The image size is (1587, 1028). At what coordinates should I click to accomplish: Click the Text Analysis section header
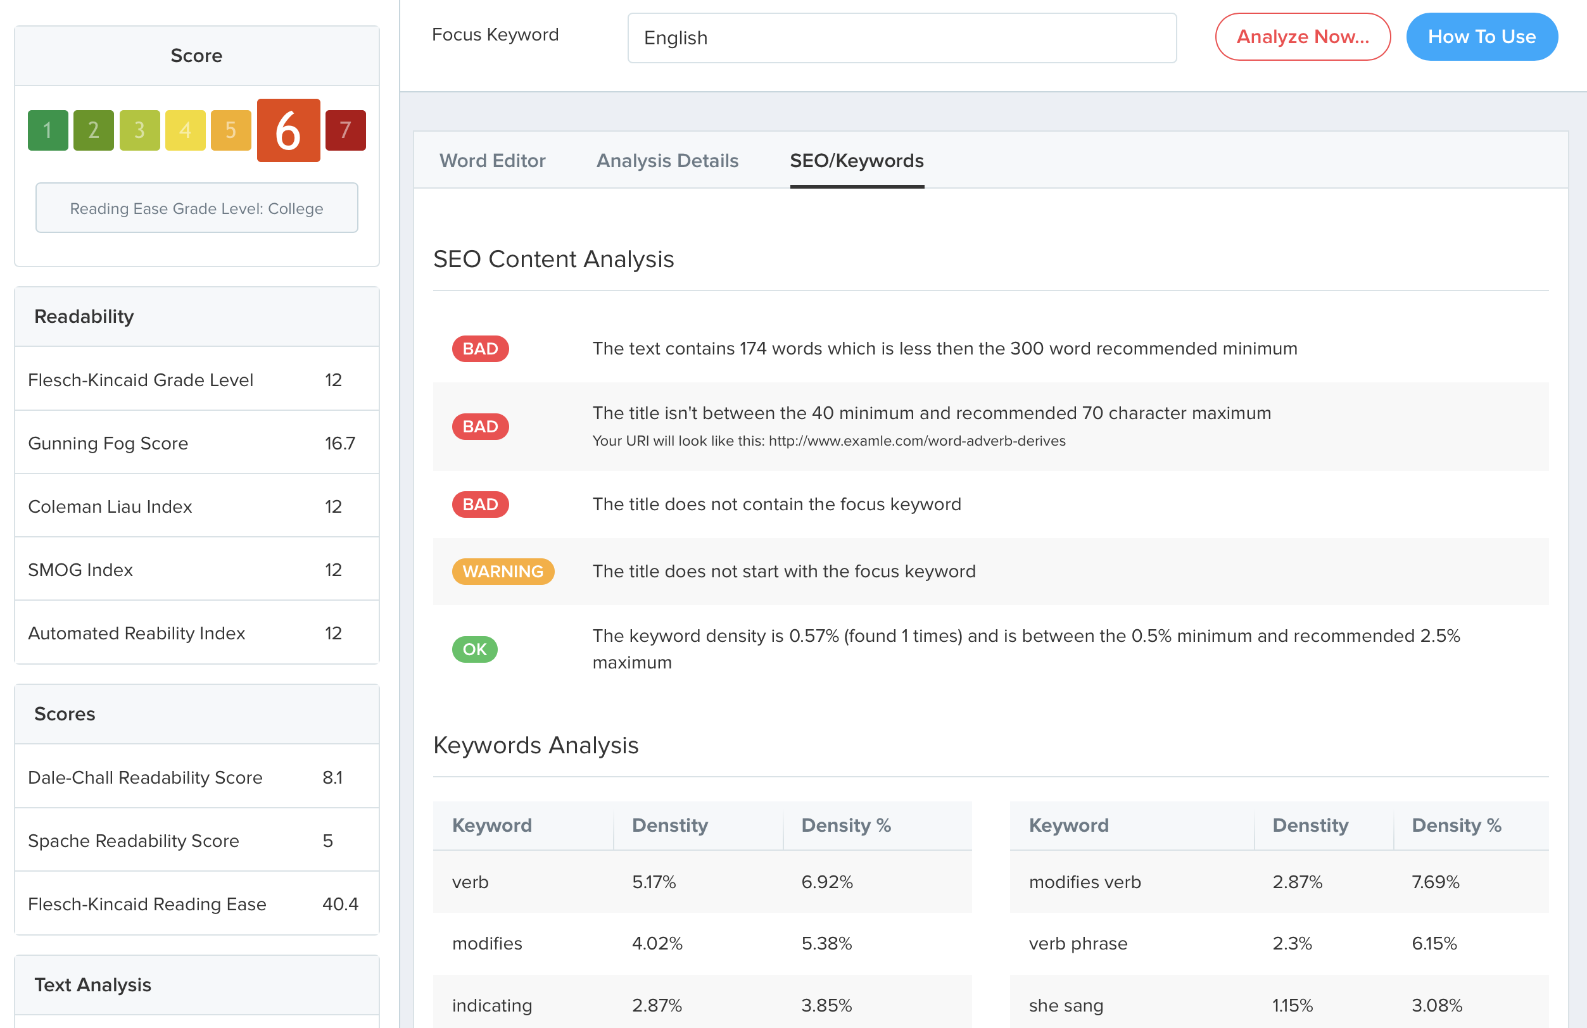92,985
